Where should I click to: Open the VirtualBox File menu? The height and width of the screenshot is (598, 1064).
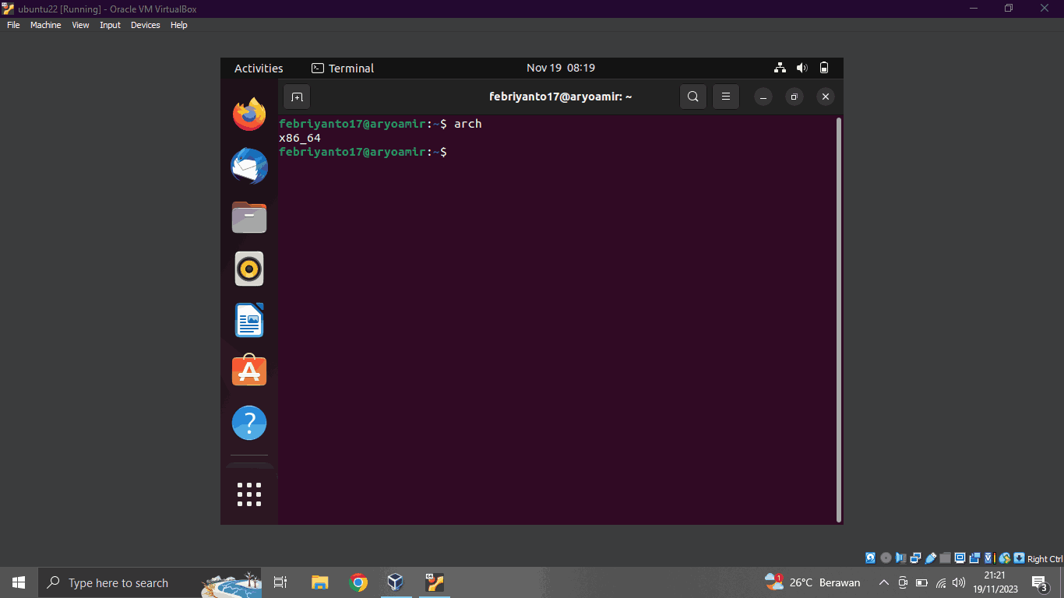[13, 25]
